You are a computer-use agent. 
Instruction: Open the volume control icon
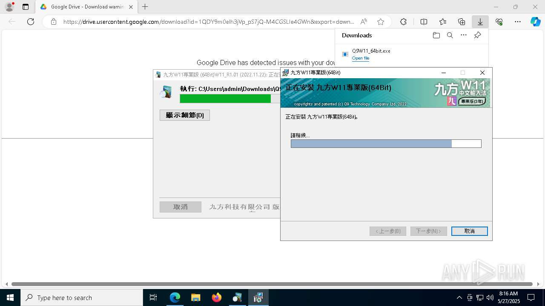pos(490,297)
